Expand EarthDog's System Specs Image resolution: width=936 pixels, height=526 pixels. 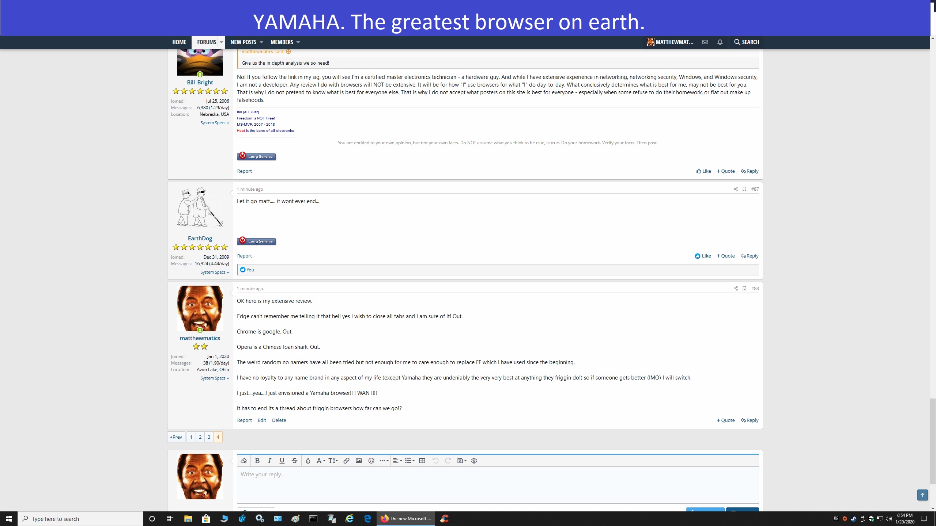click(215, 272)
